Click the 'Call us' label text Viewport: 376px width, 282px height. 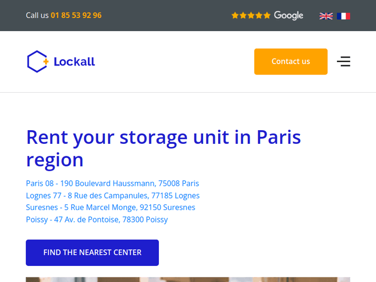37,16
